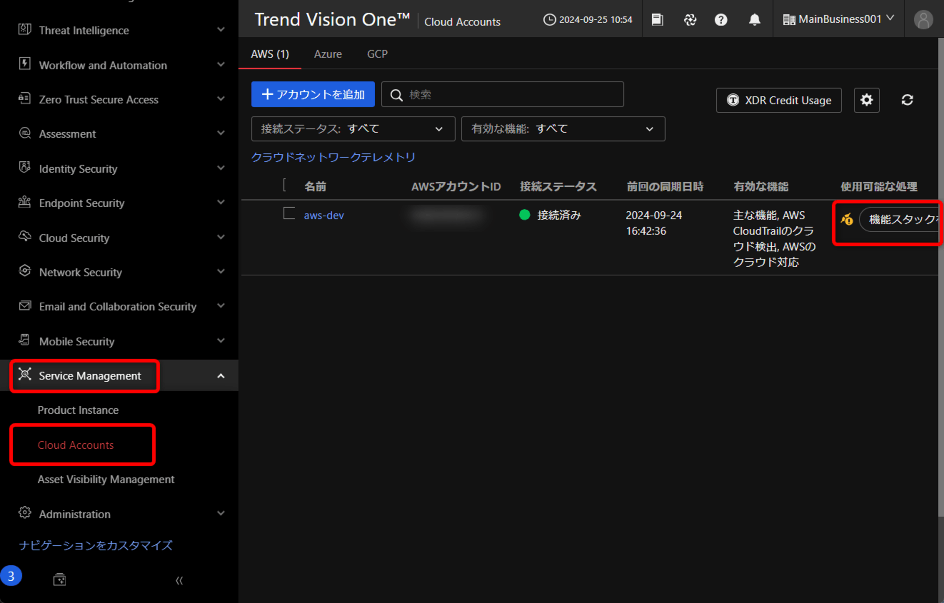Image resolution: width=944 pixels, height=603 pixels.
Task: Expand the Identity Security chevron
Action: (x=220, y=167)
